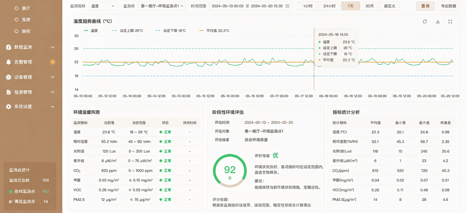Click the 导出数据 button
This screenshot has width=466, height=213.
click(448, 6)
